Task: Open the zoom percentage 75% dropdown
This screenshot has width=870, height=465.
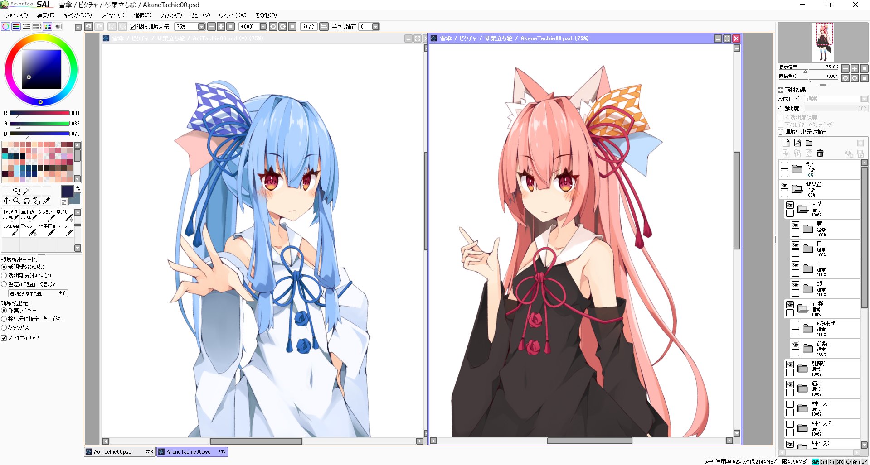Action: point(201,27)
